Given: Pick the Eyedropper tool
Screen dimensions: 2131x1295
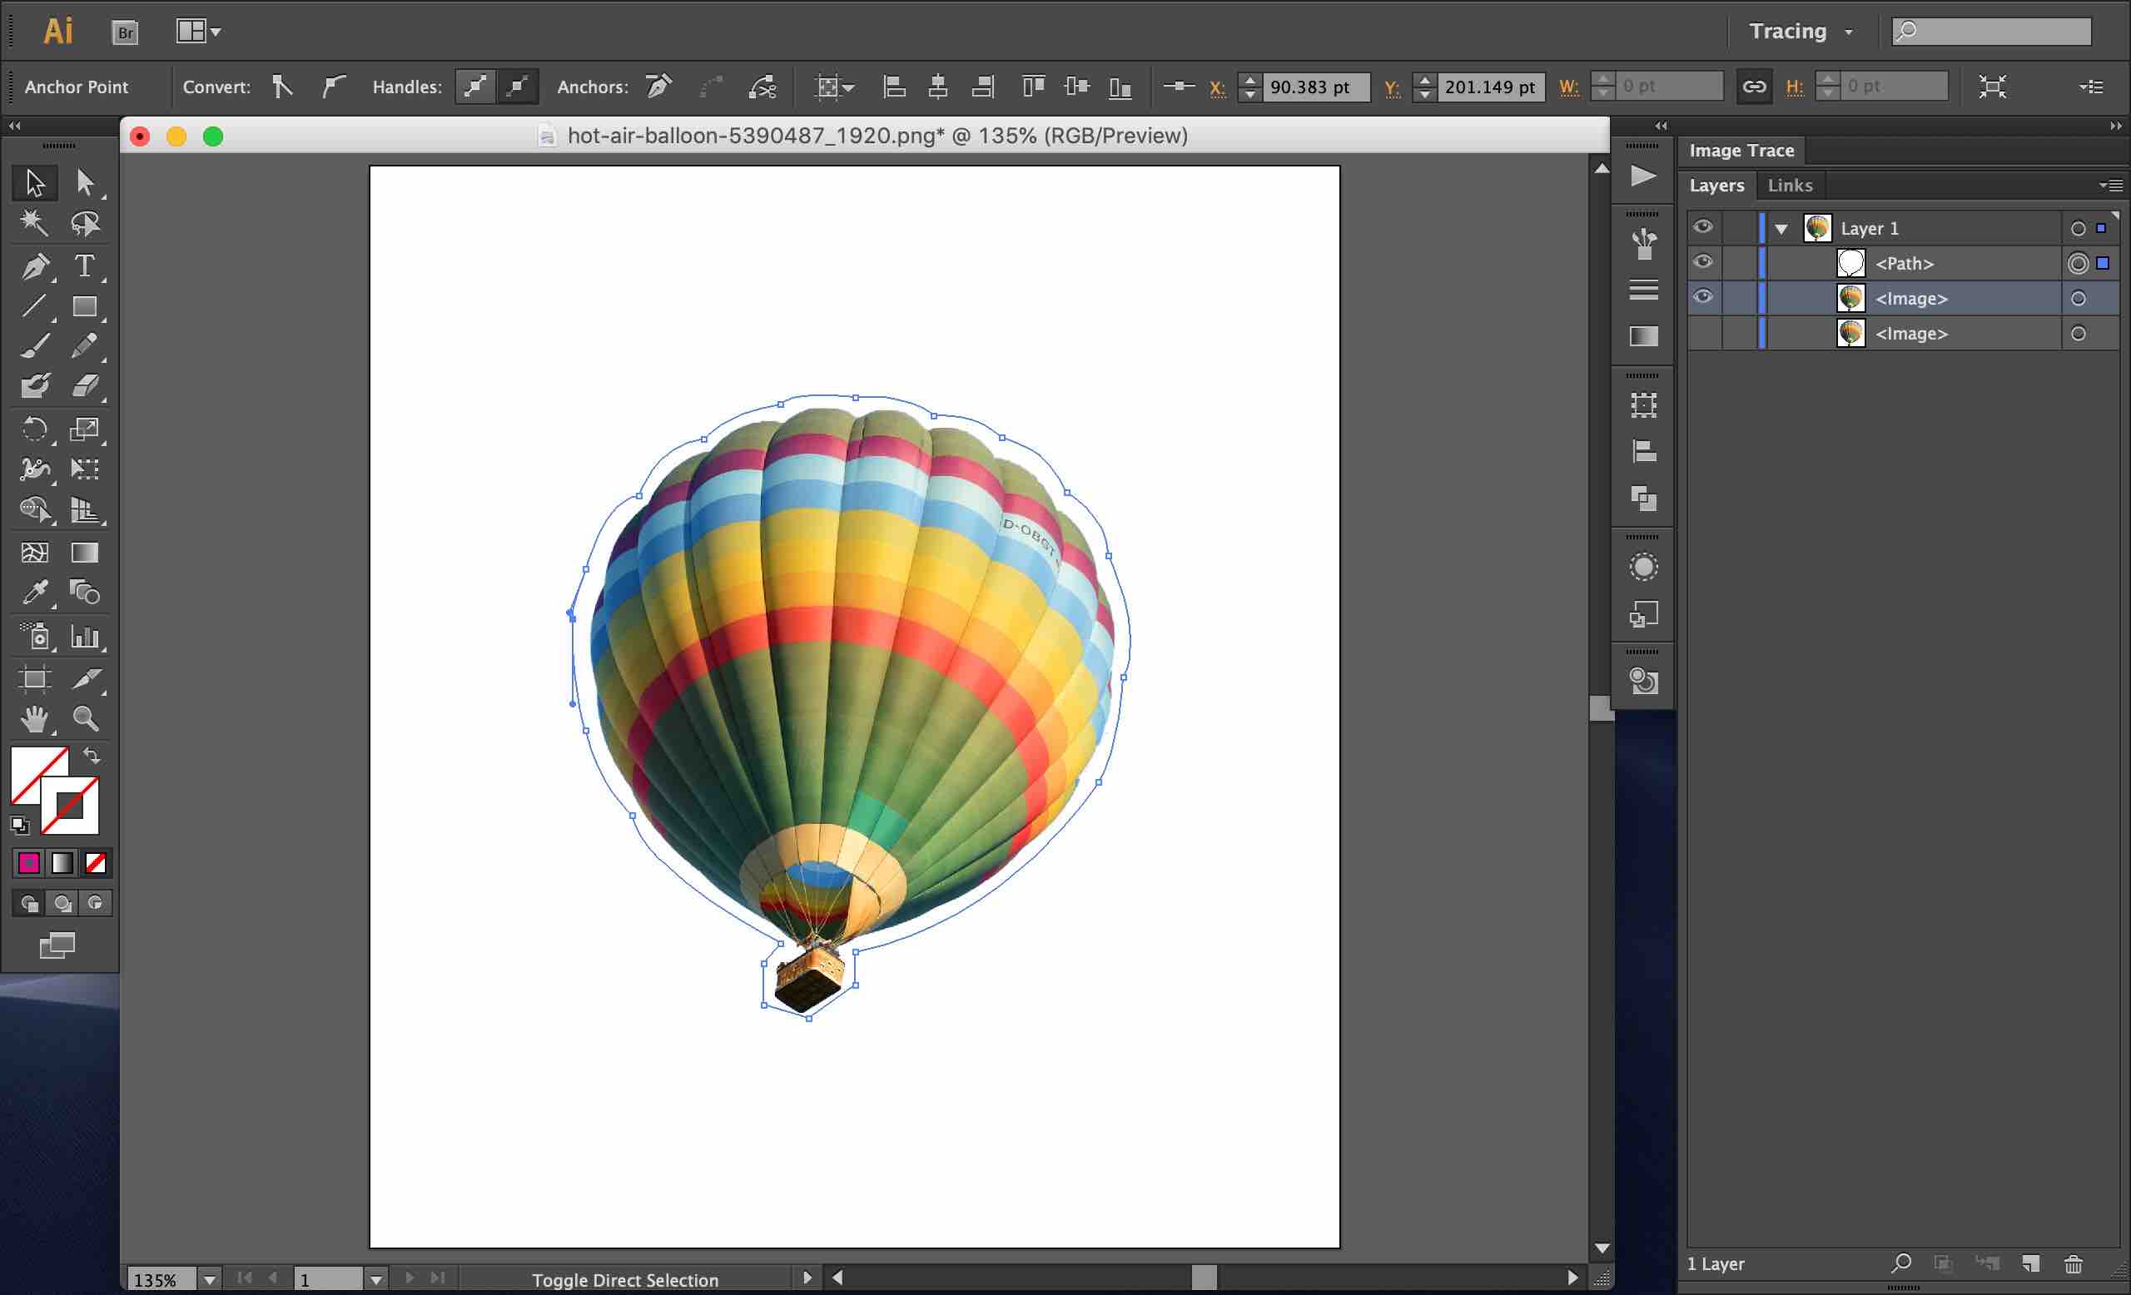Looking at the screenshot, I should click(35, 593).
